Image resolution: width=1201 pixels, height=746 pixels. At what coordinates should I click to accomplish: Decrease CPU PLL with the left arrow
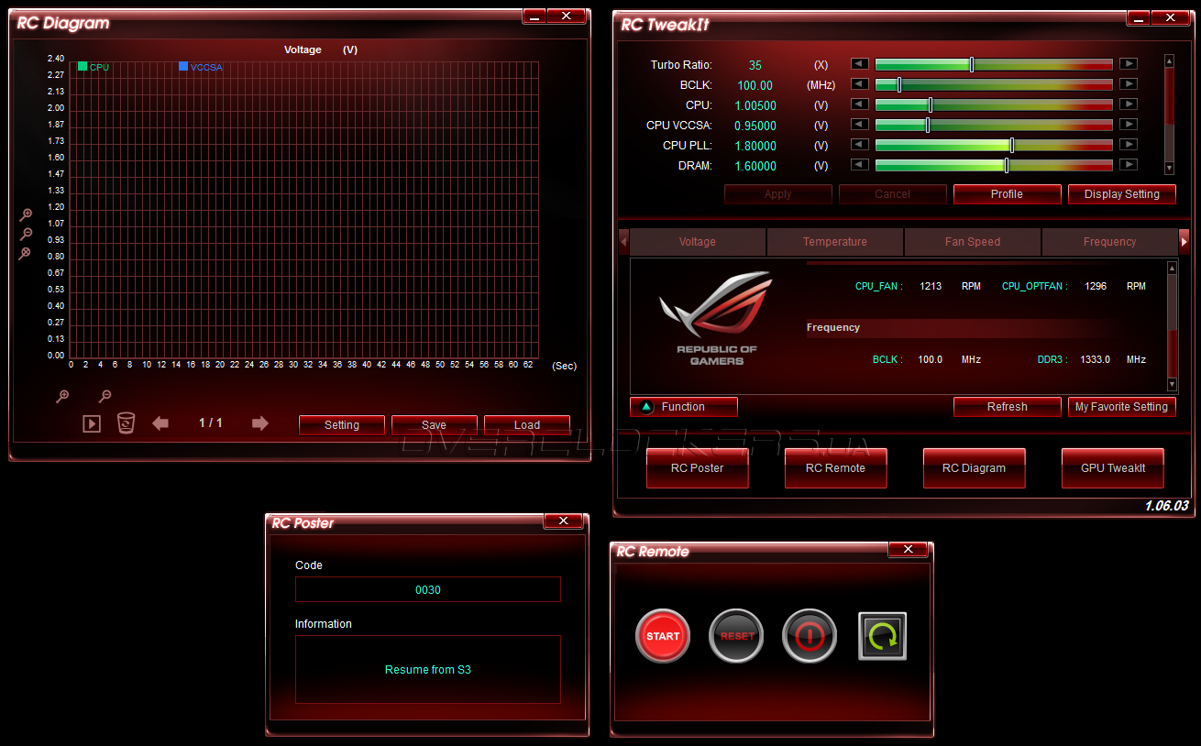point(859,145)
